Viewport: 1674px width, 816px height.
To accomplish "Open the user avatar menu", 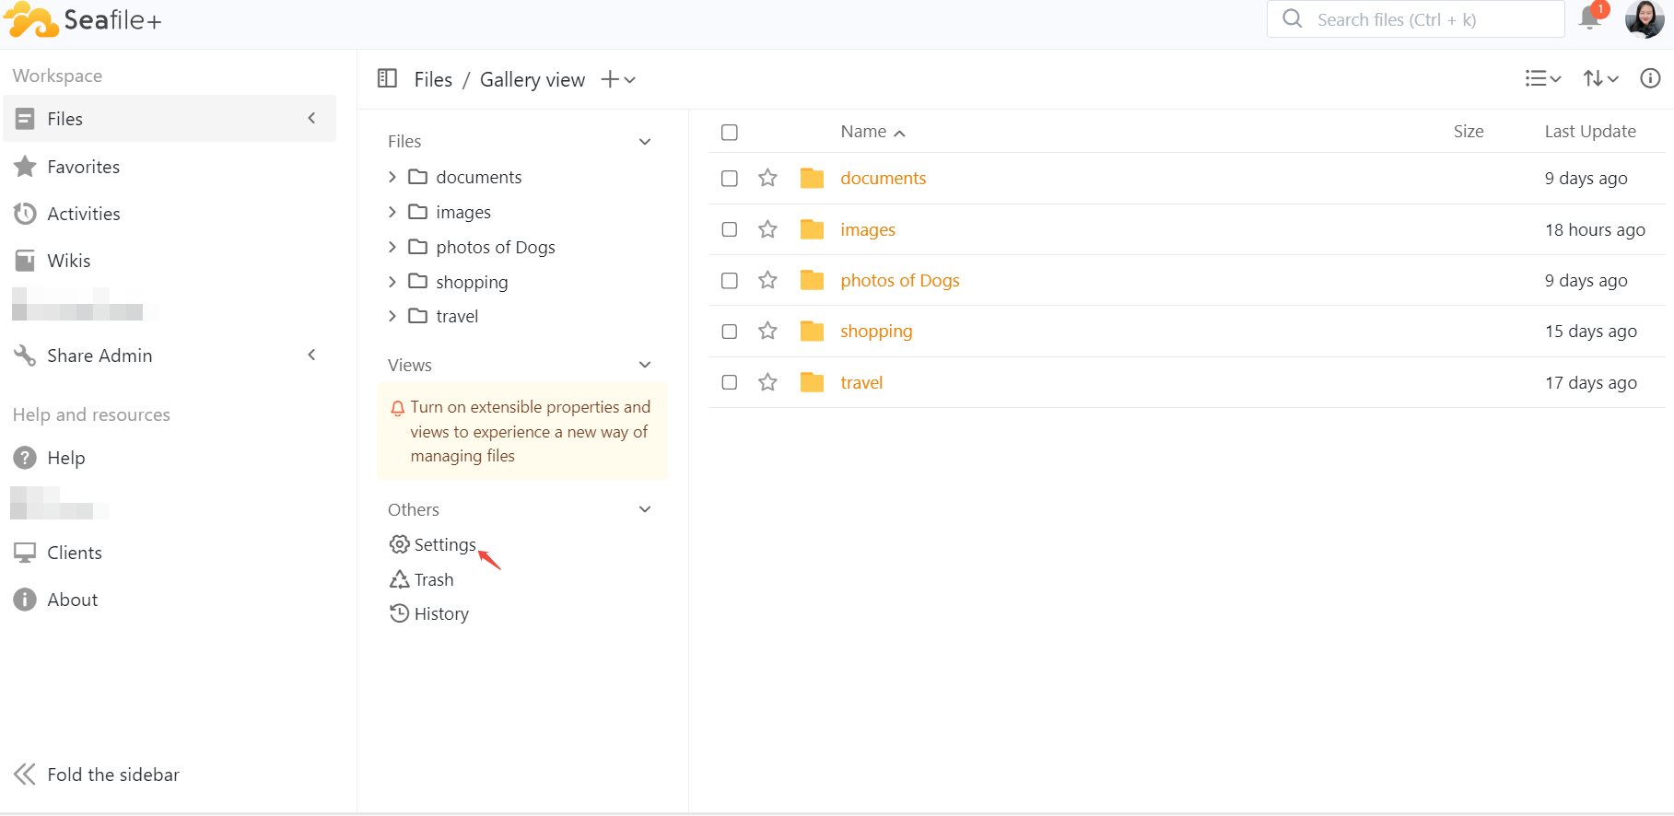I will [x=1644, y=19].
